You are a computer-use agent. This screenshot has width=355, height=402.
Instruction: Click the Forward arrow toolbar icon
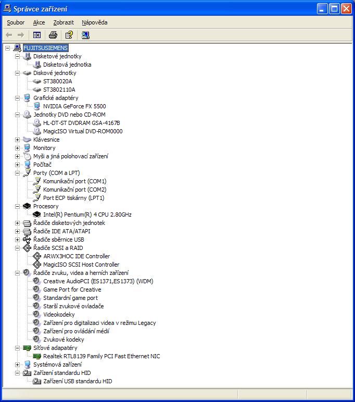[x=20, y=35]
